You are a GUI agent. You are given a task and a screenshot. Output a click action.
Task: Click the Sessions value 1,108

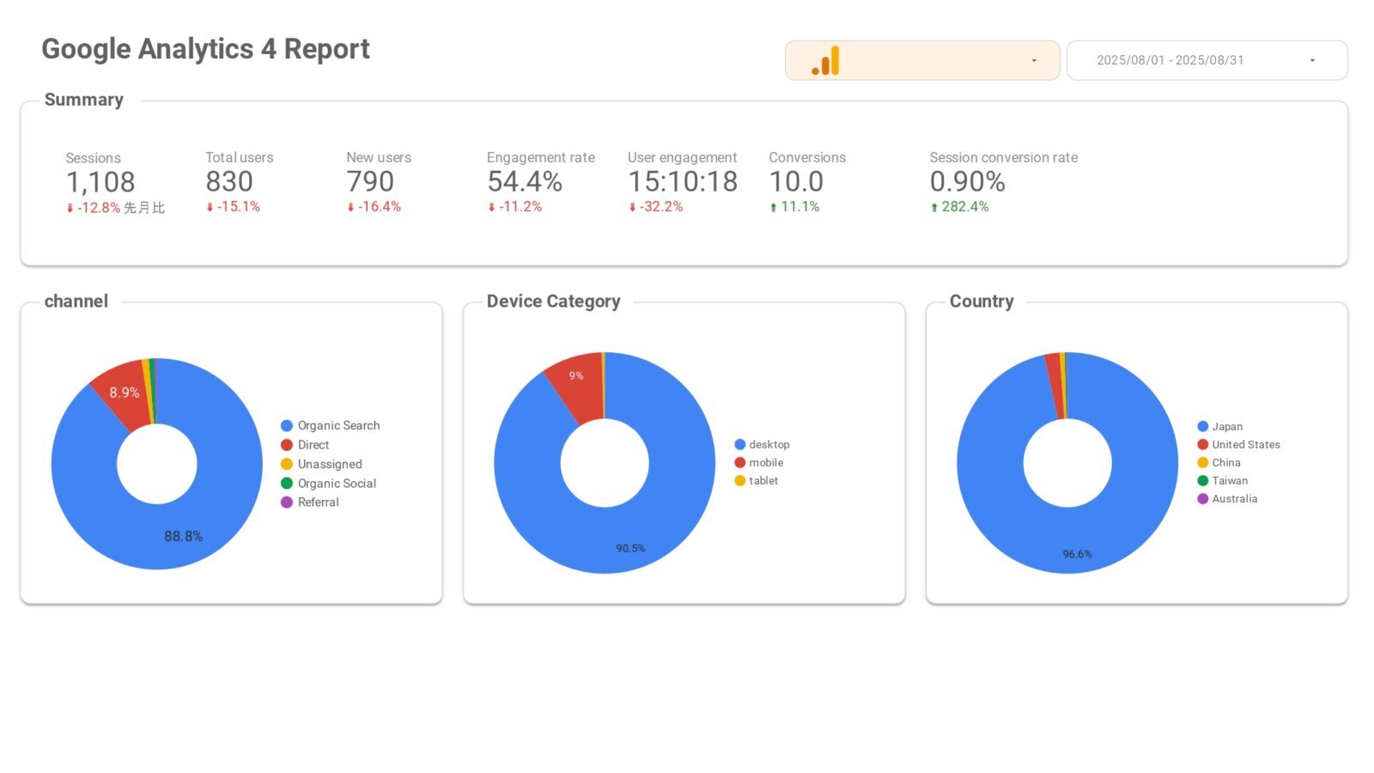click(100, 182)
